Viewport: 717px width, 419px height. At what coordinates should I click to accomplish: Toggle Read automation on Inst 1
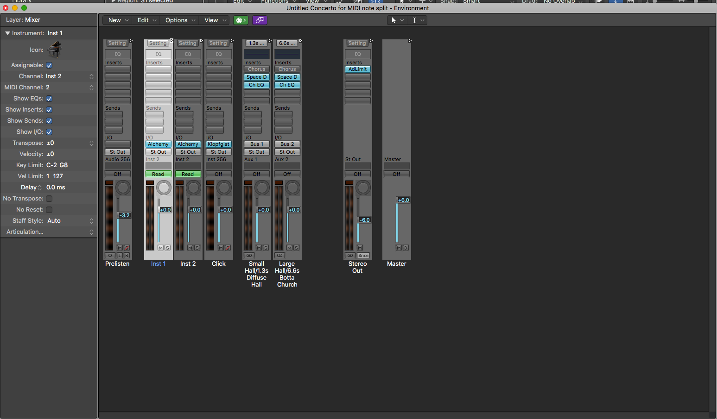158,174
